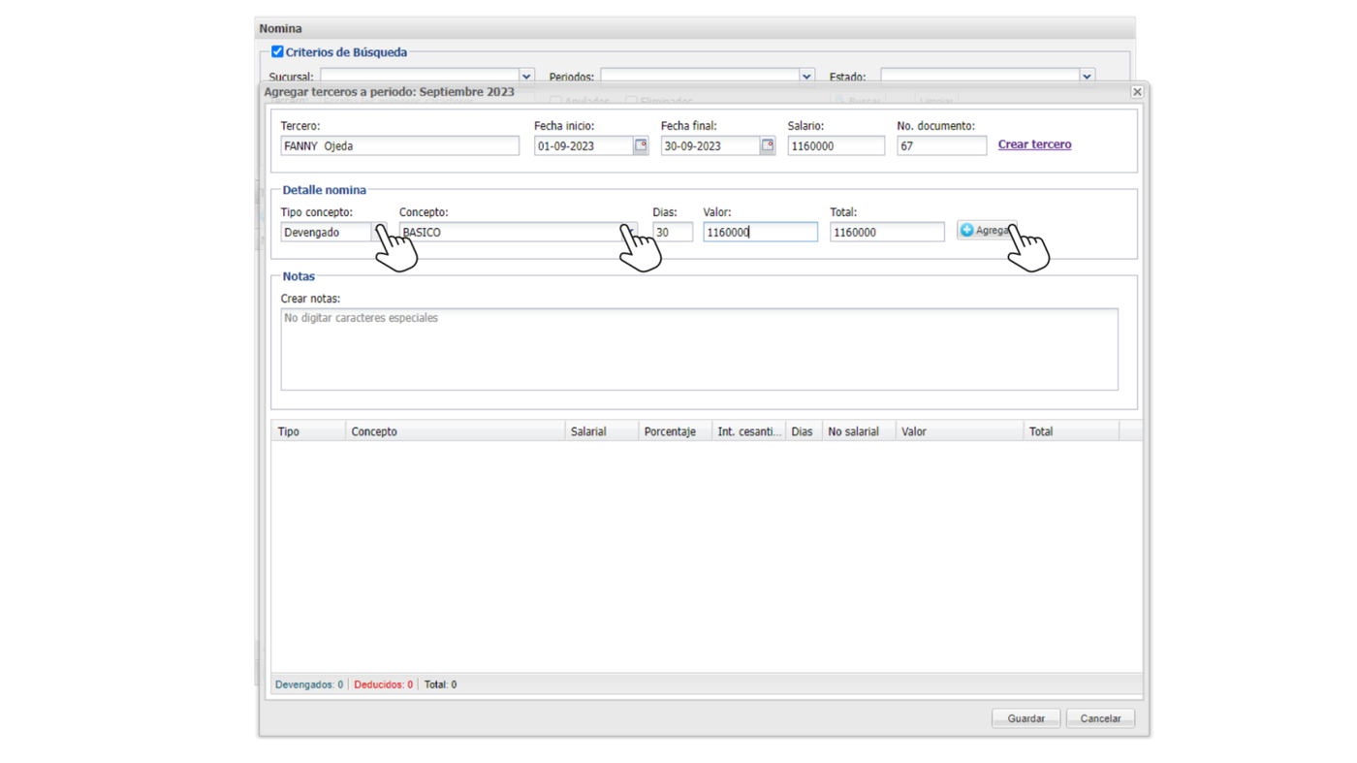Click the No. documento field
1357x763 pixels.
coord(940,146)
